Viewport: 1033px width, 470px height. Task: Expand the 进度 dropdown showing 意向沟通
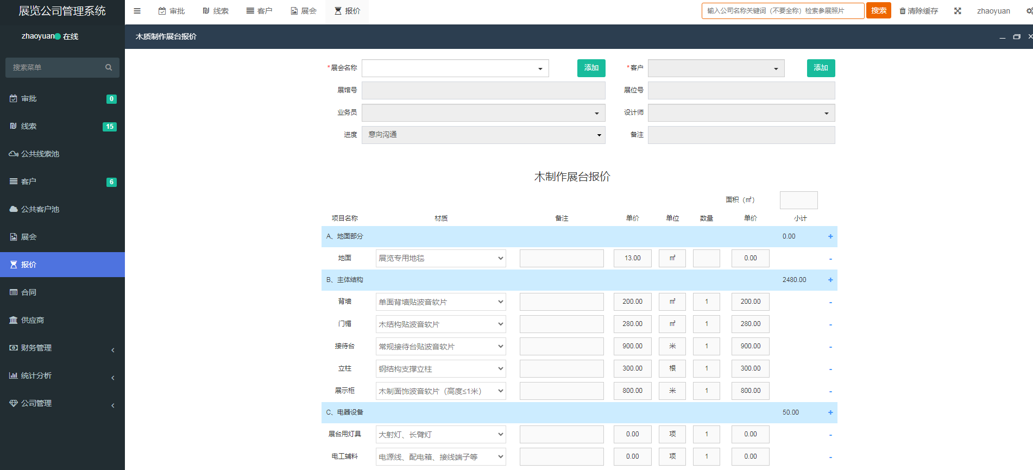(483, 135)
